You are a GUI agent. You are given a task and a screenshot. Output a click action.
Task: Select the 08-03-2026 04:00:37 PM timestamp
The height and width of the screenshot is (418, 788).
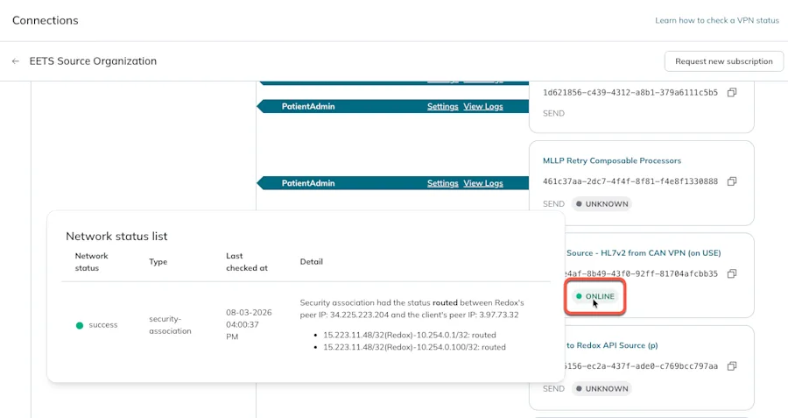click(x=249, y=324)
